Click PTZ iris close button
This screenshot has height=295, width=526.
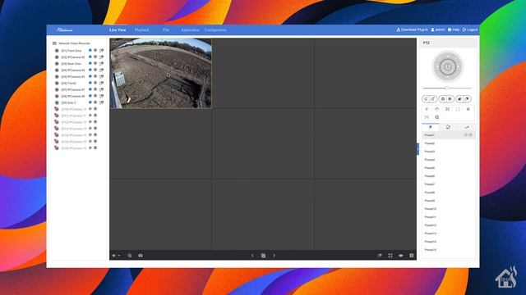click(x=460, y=99)
